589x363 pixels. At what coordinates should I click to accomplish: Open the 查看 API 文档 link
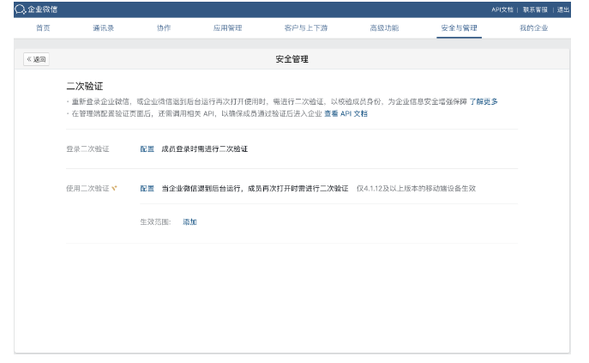tap(346, 112)
